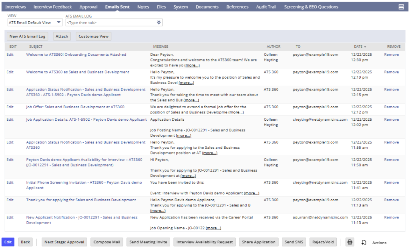Viewport: 410px width, 249px height.
Task: Expand the (more...) link in the Job Offer message
Action: click(x=236, y=112)
